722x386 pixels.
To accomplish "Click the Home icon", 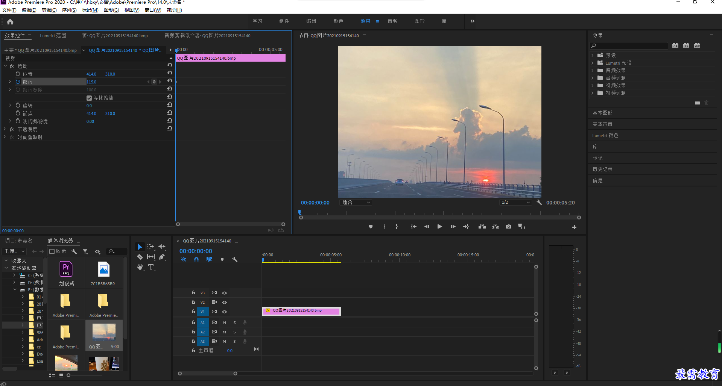I will click(x=10, y=21).
